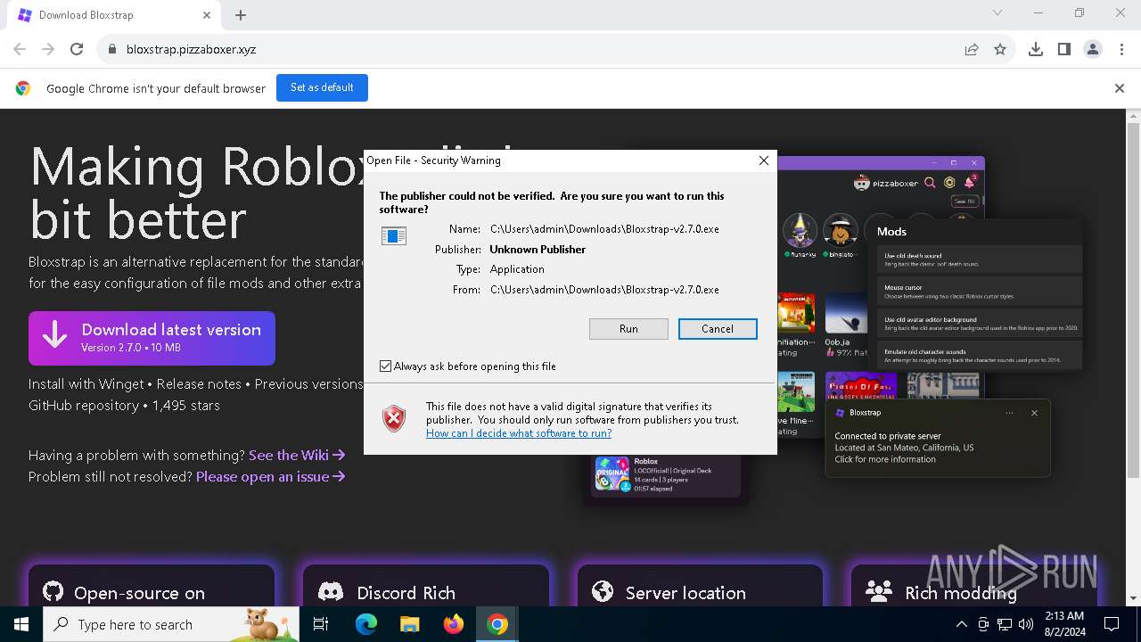1141x642 pixels.
Task: Click the red shield warning icon
Action: coord(394,418)
